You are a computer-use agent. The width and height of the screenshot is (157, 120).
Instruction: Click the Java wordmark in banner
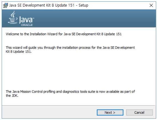tap(26, 20)
